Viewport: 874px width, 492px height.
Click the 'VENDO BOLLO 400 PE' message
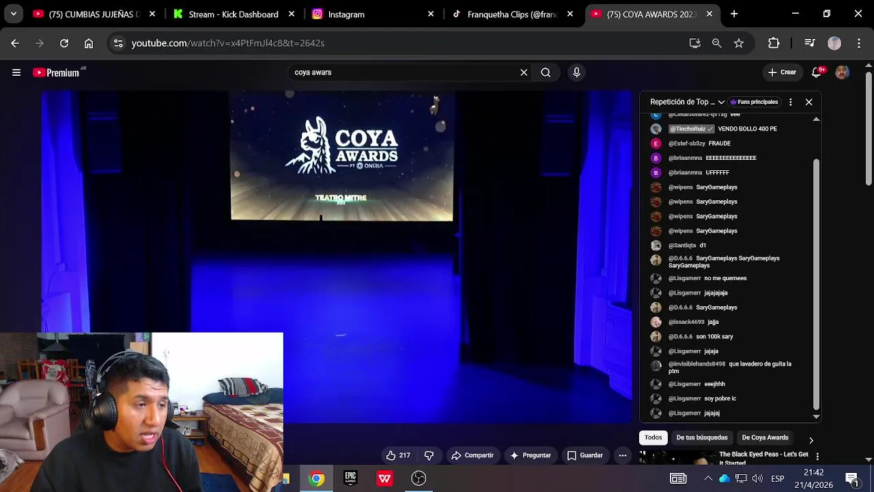pos(747,128)
